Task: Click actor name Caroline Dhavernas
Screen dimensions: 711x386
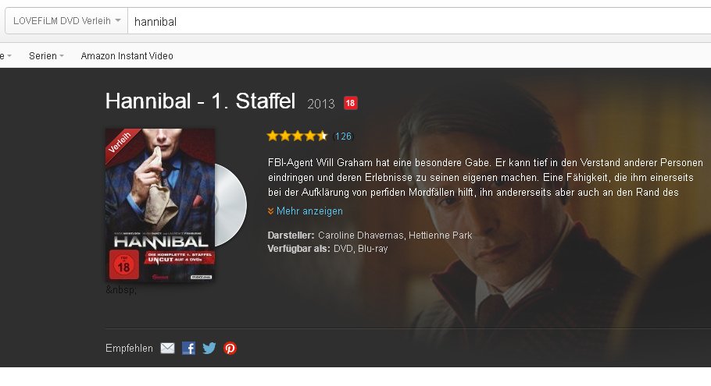Action: tap(360, 235)
